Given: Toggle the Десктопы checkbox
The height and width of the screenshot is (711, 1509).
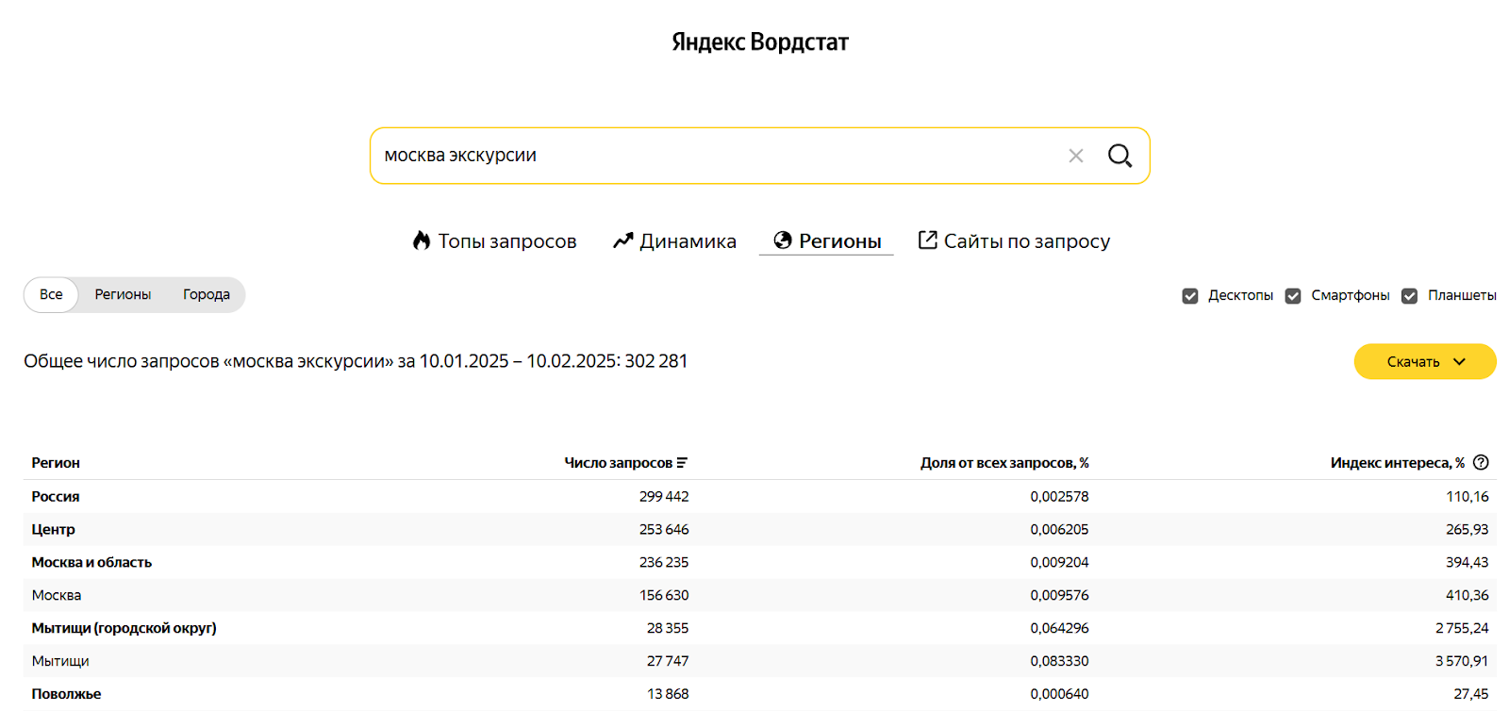Looking at the screenshot, I should coord(1190,296).
